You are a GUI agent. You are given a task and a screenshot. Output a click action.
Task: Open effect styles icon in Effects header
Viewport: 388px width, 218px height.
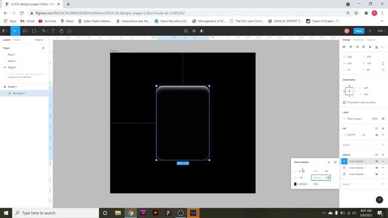376,155
